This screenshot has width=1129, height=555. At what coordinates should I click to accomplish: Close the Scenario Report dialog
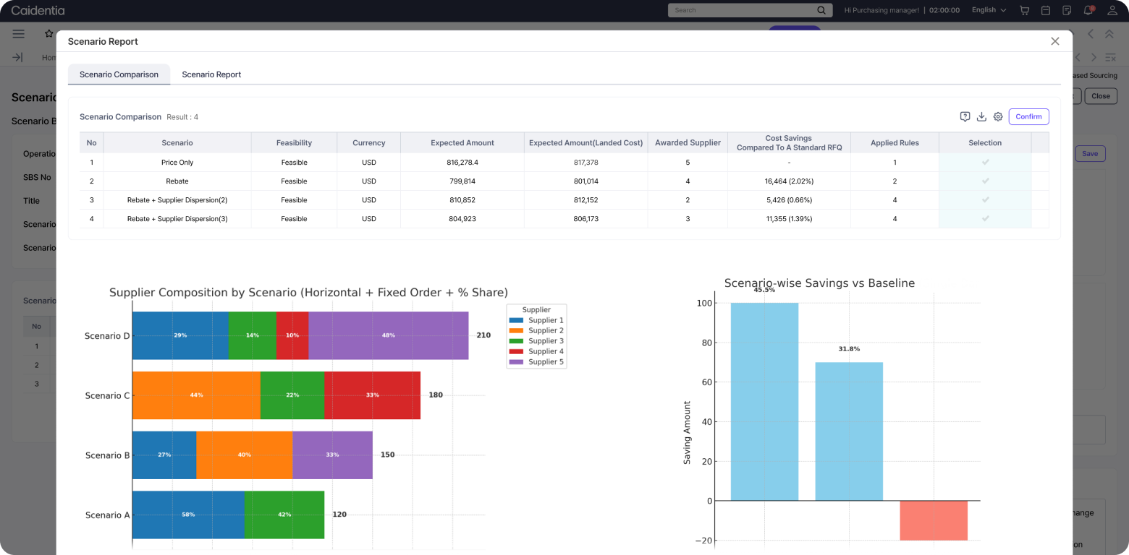tap(1055, 41)
